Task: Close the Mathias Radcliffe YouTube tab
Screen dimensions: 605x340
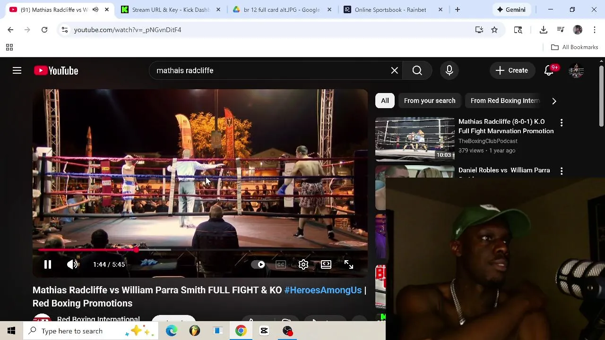Action: 107,9
